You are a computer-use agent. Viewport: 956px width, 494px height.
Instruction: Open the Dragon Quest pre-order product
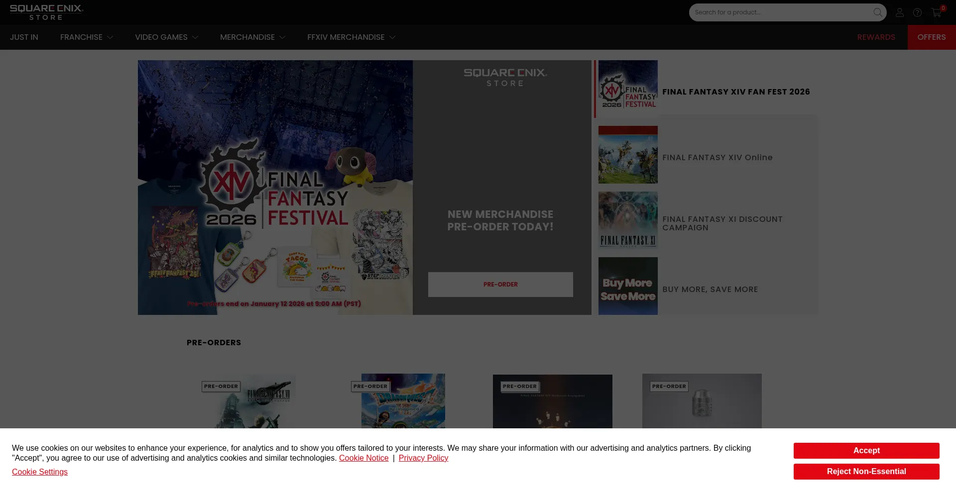coord(403,401)
